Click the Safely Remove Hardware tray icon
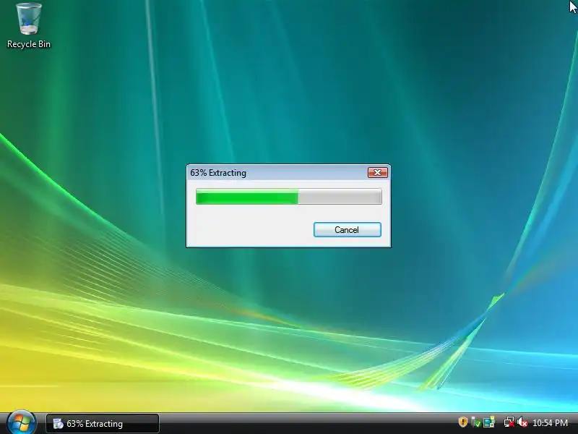 coord(476,422)
